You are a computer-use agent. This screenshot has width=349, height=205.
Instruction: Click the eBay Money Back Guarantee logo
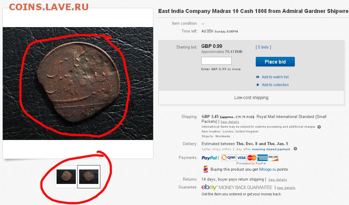(236, 188)
